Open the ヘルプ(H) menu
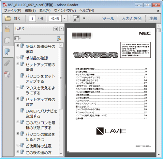Viewport: 163px width, 159px height. (87, 10)
